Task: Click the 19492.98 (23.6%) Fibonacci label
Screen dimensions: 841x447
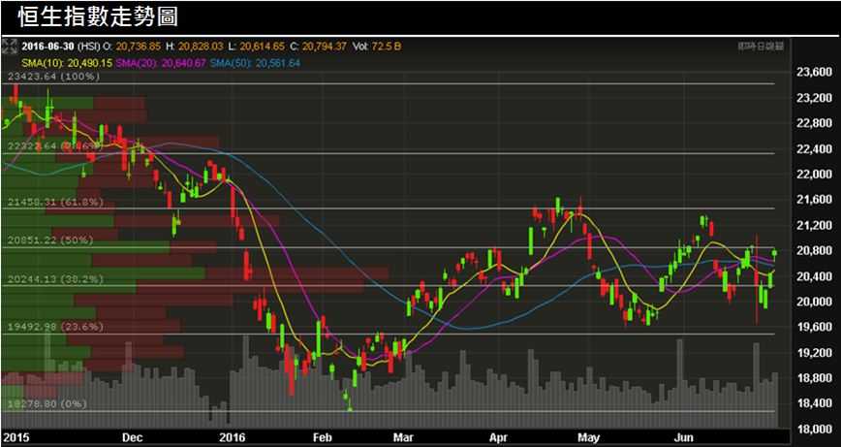Action: [x=55, y=326]
